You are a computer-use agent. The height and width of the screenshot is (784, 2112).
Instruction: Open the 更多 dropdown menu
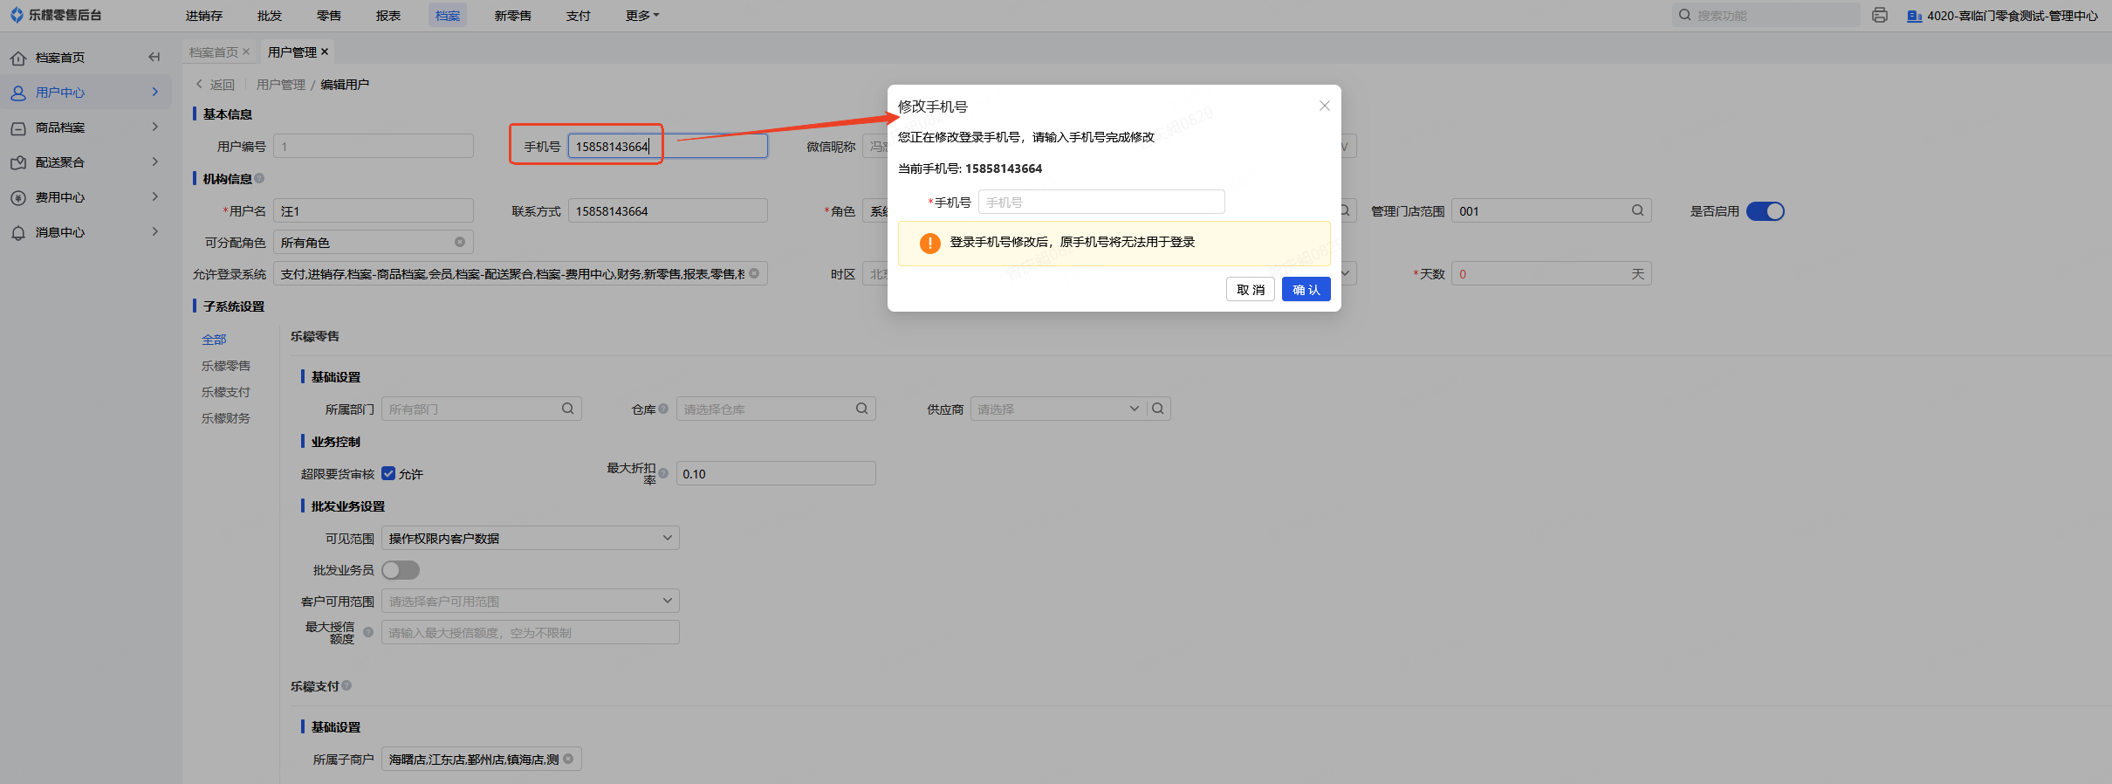pyautogui.click(x=642, y=16)
